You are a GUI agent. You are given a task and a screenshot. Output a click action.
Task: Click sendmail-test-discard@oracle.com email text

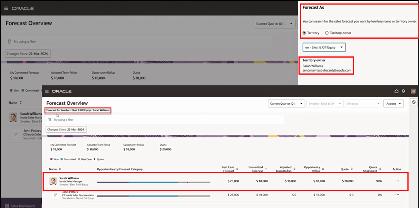(x=327, y=71)
